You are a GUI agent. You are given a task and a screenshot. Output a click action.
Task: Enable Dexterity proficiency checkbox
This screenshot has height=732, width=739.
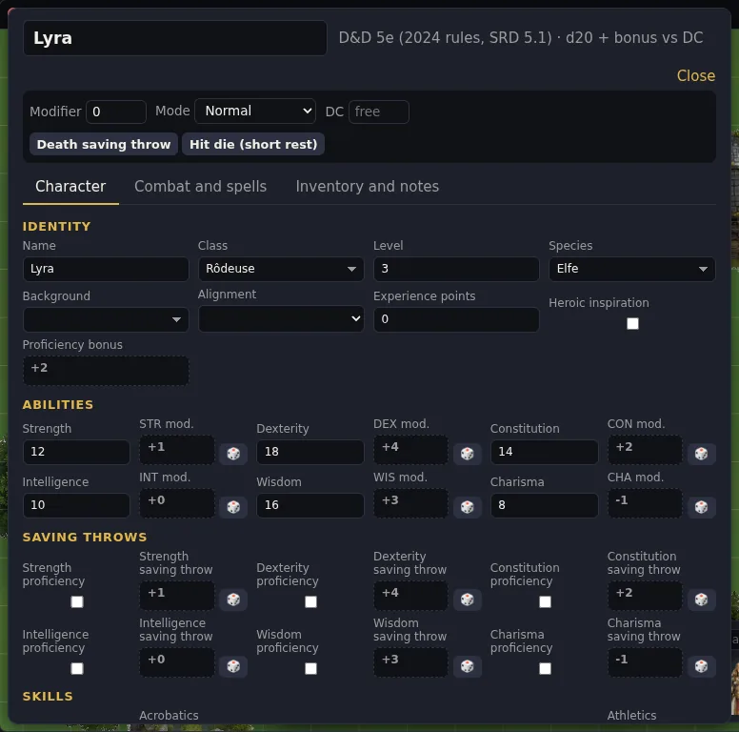point(310,601)
